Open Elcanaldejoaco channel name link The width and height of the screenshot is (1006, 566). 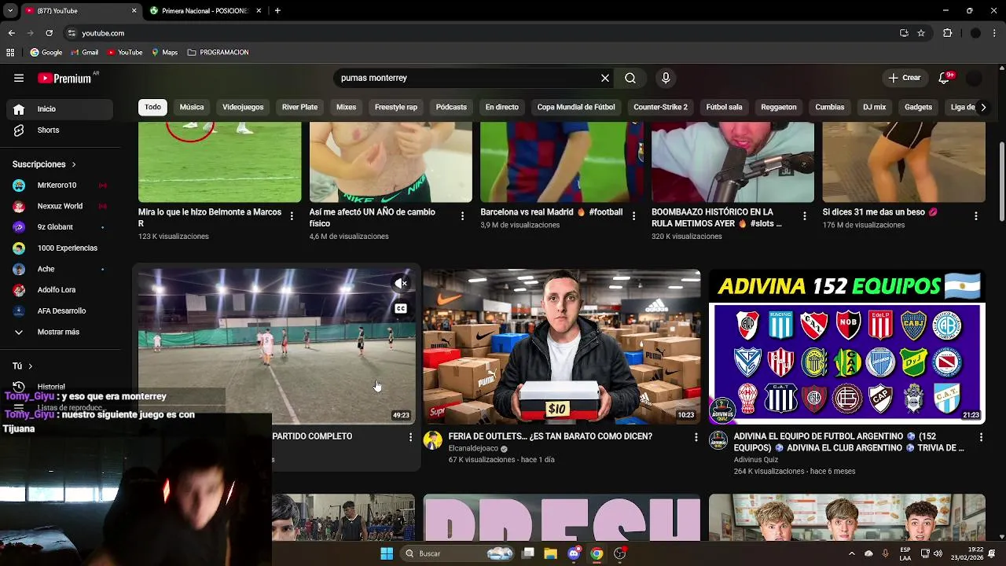click(473, 449)
